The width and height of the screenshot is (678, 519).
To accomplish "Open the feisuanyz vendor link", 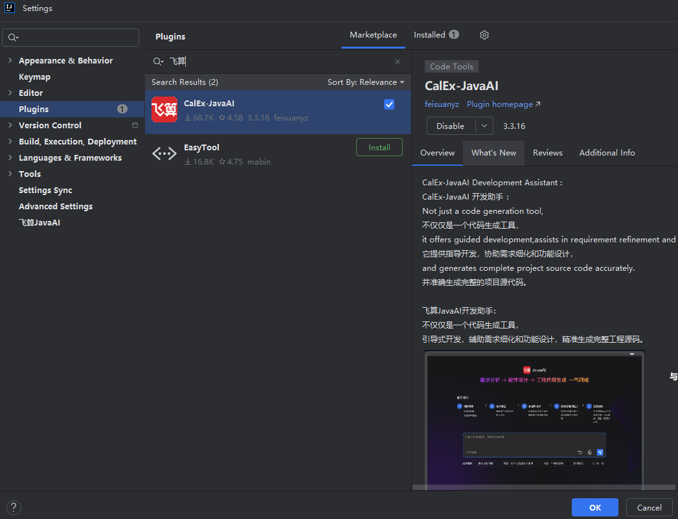I will point(442,104).
